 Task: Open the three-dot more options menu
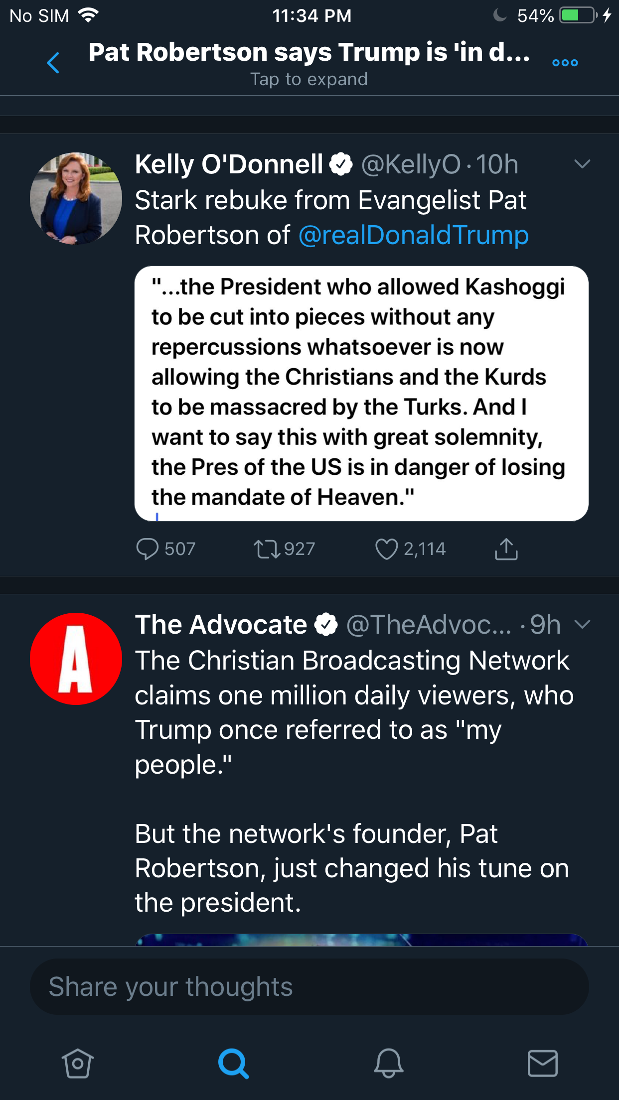(565, 63)
